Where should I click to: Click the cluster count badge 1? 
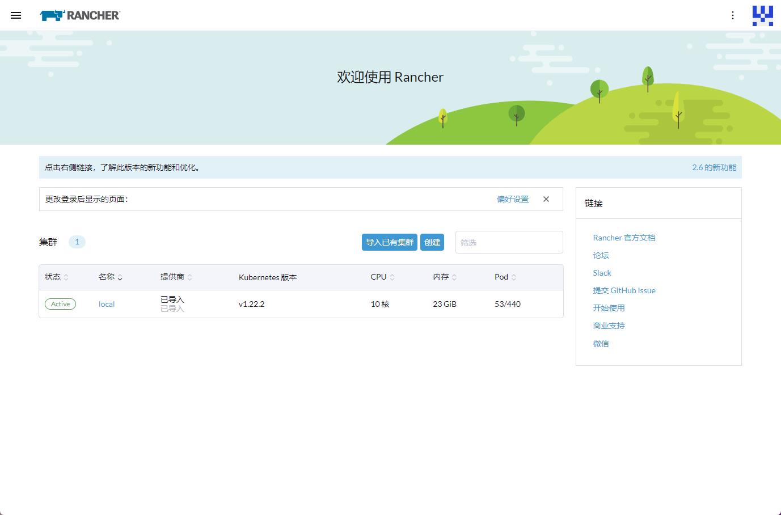[77, 242]
